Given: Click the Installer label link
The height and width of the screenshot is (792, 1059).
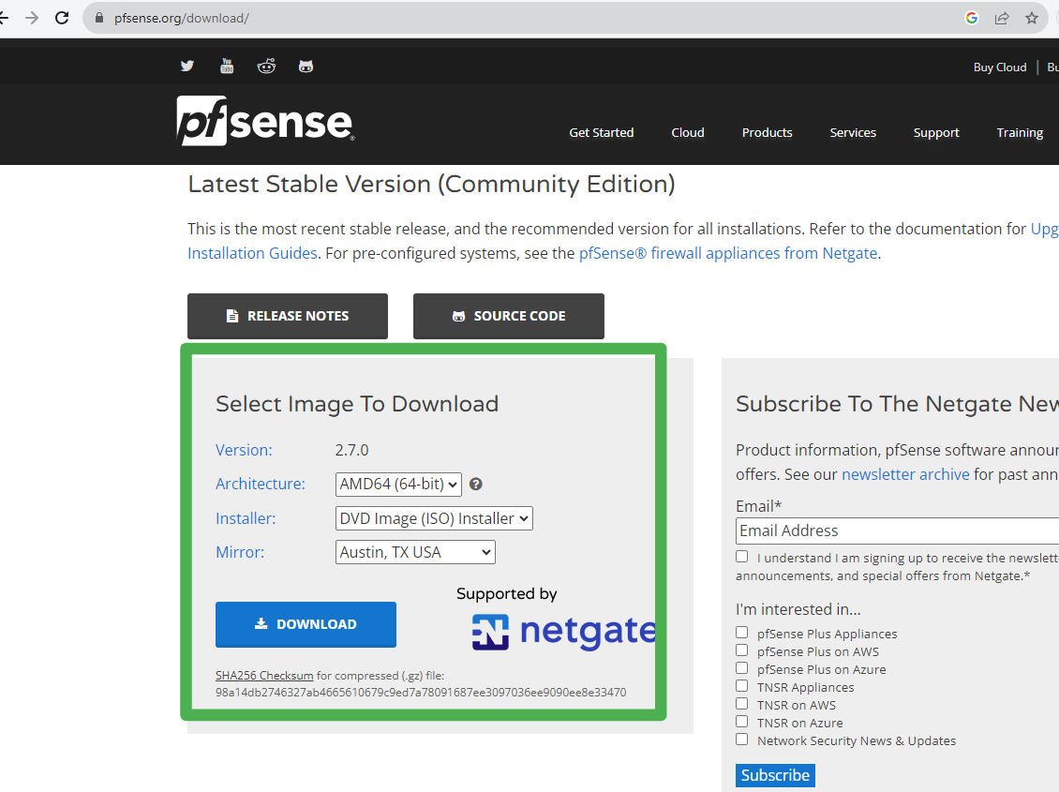Looking at the screenshot, I should (246, 518).
